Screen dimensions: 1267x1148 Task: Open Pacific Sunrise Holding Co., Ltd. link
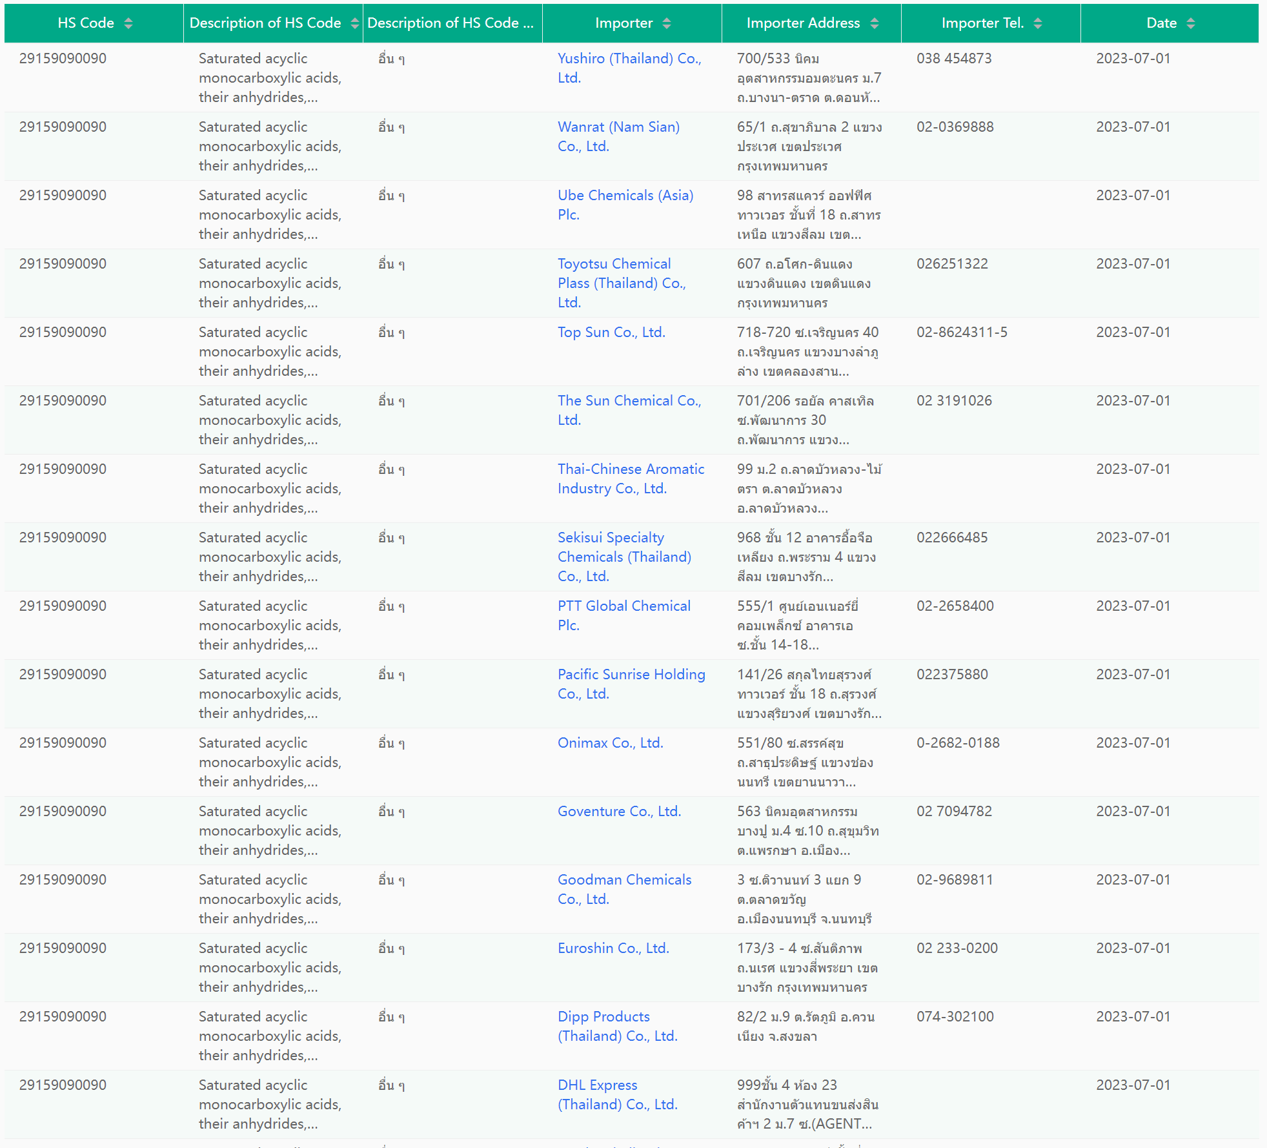click(631, 684)
